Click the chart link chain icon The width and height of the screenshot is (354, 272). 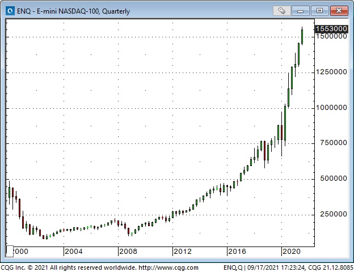281,11
